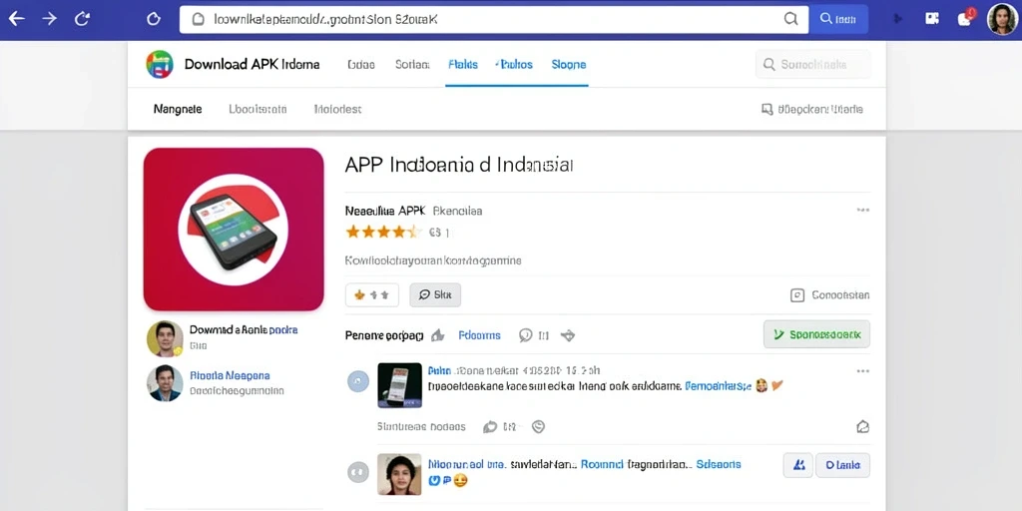Open three-dot menu on first comment
This screenshot has width=1022, height=511.
click(863, 371)
